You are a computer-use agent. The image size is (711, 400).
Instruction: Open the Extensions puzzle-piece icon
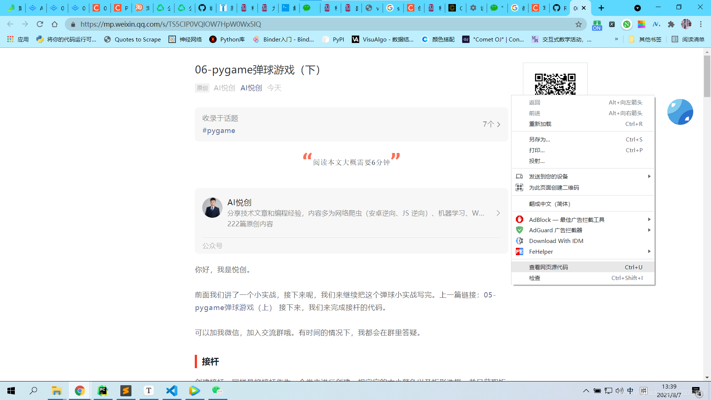(671, 24)
